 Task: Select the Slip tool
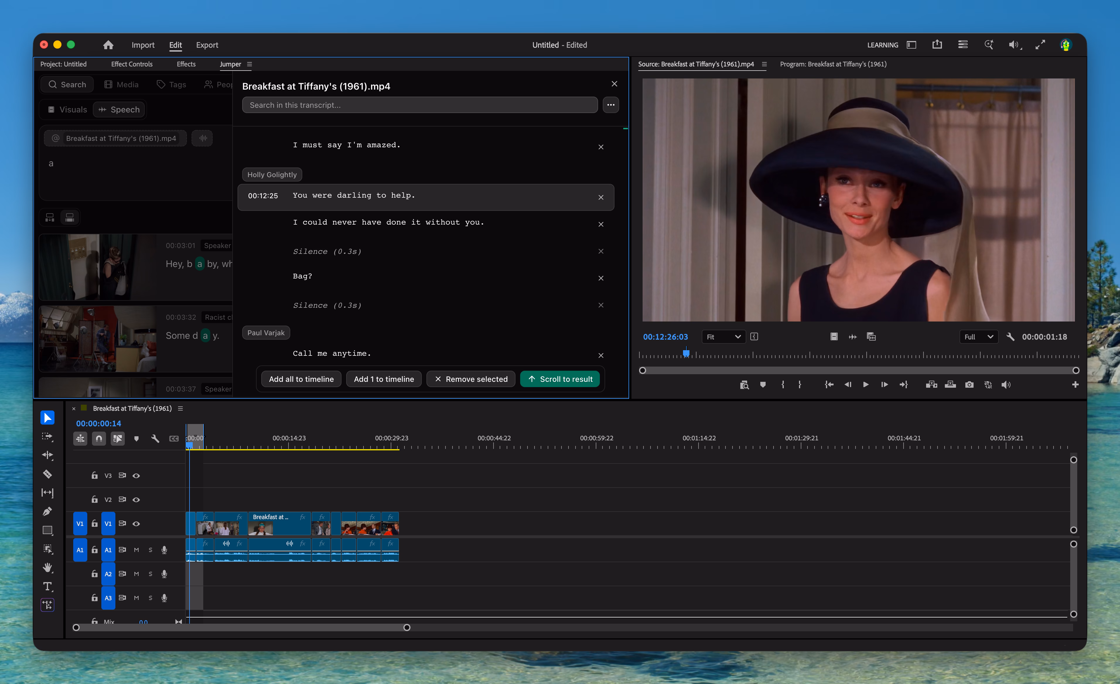tap(47, 493)
